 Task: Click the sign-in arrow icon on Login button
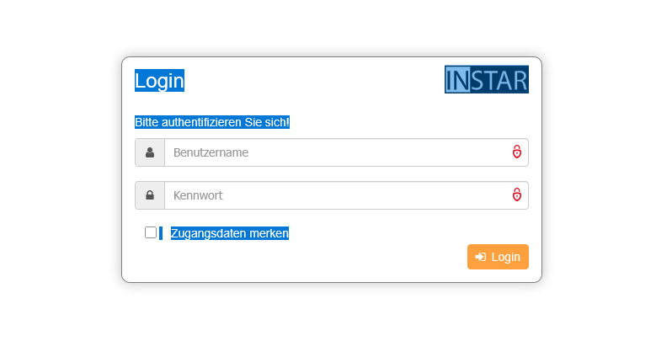(x=480, y=257)
